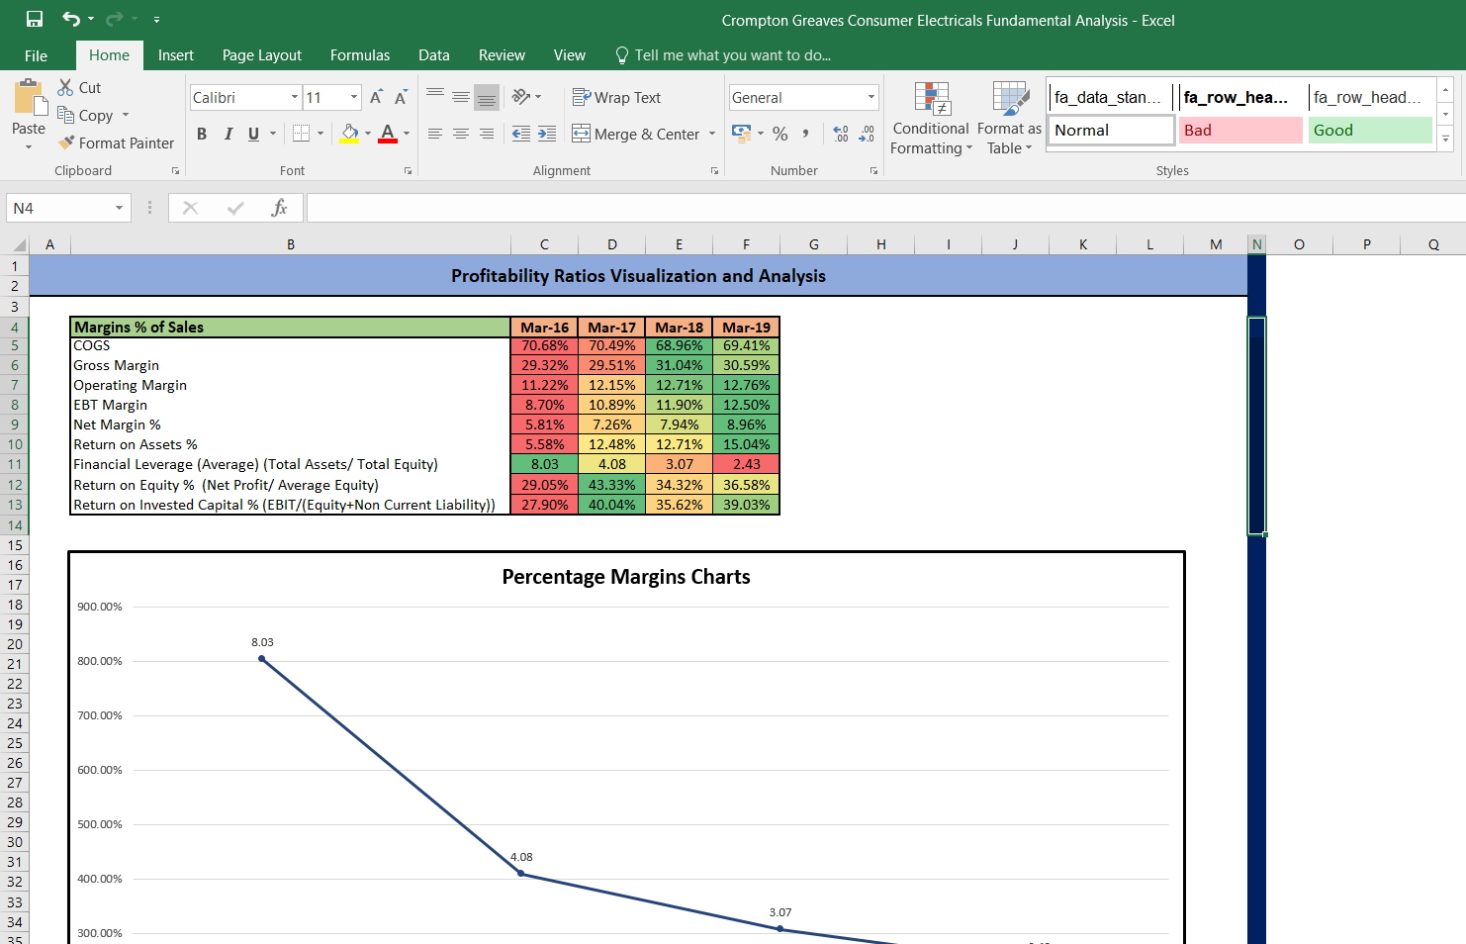
Task: Activate the Format Painter brush
Action: point(66,142)
